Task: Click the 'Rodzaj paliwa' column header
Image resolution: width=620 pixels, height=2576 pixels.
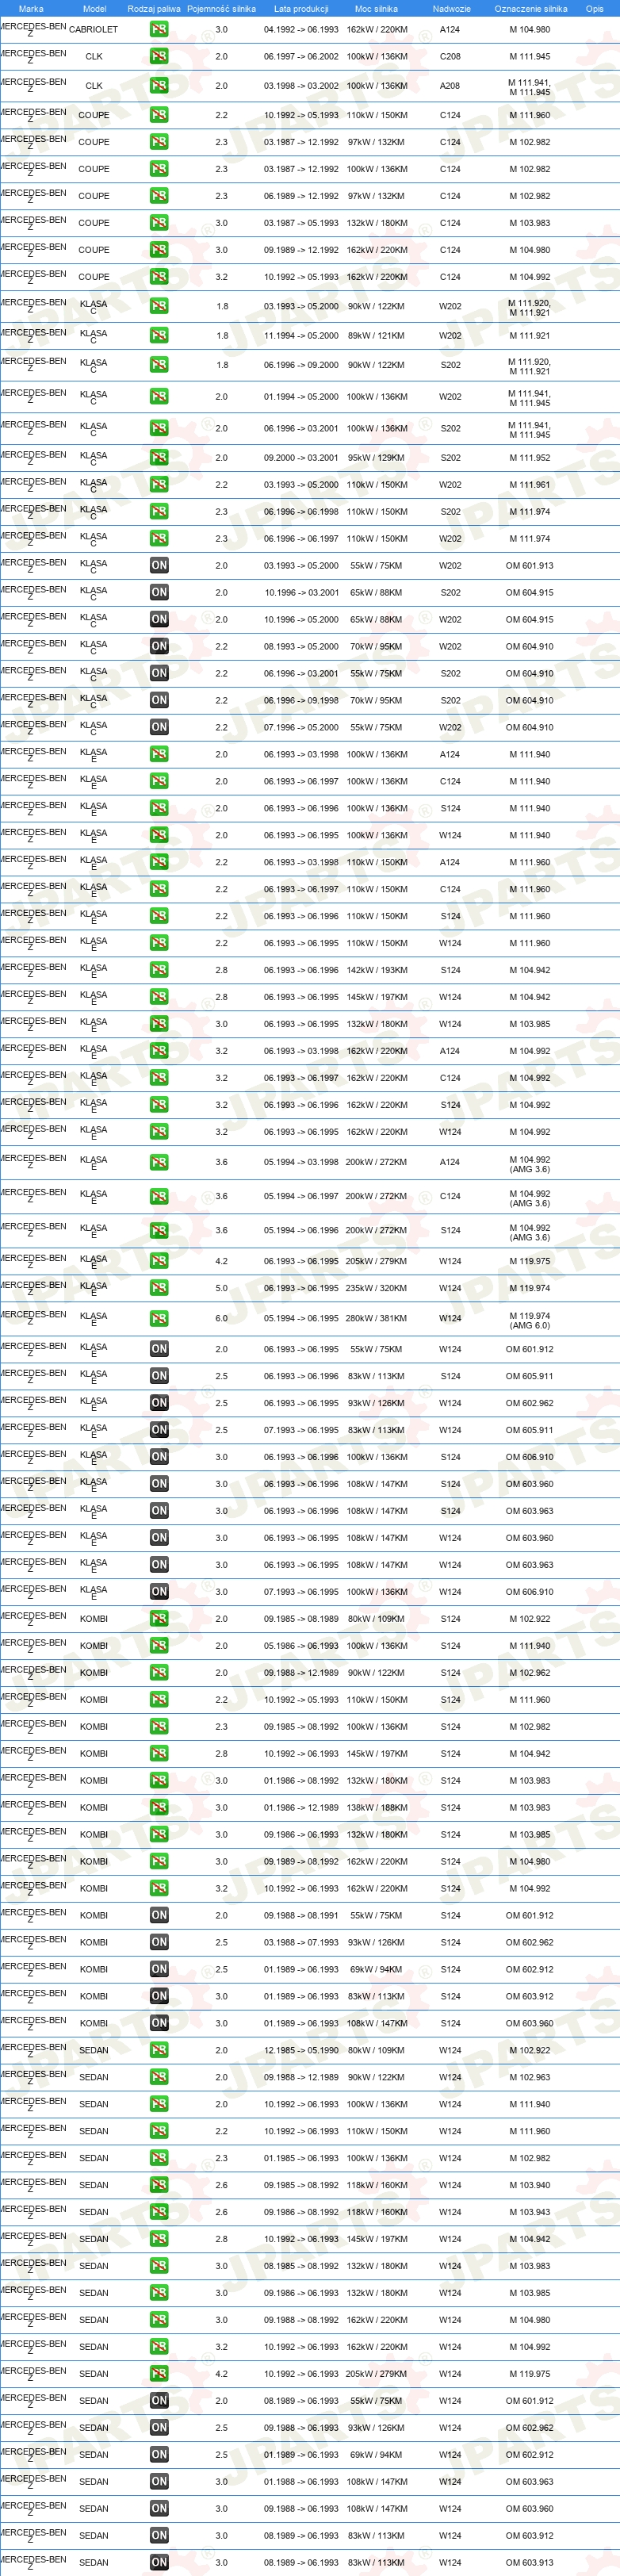Action: pyautogui.click(x=154, y=9)
